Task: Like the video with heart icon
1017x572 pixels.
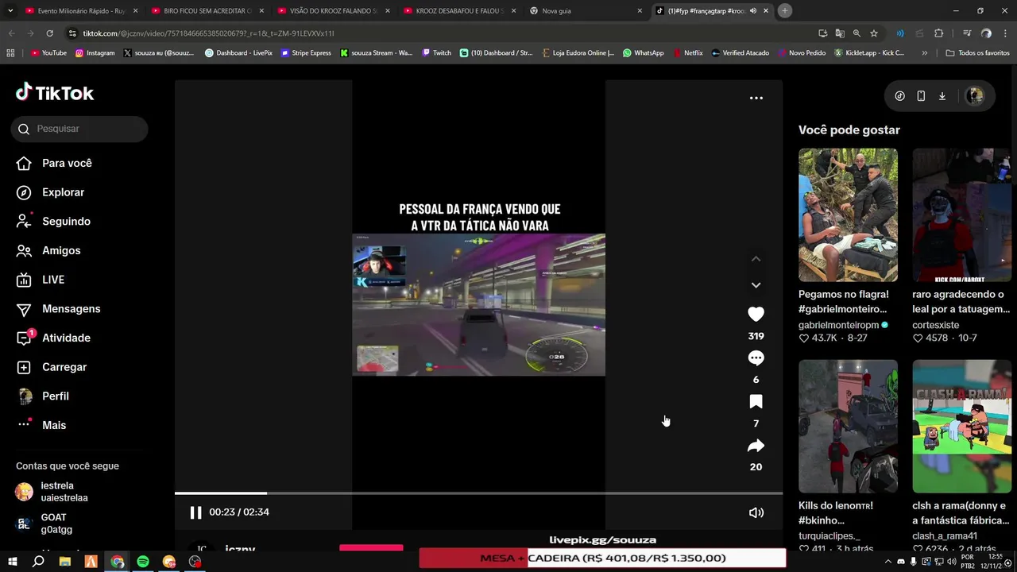Action: 756,315
